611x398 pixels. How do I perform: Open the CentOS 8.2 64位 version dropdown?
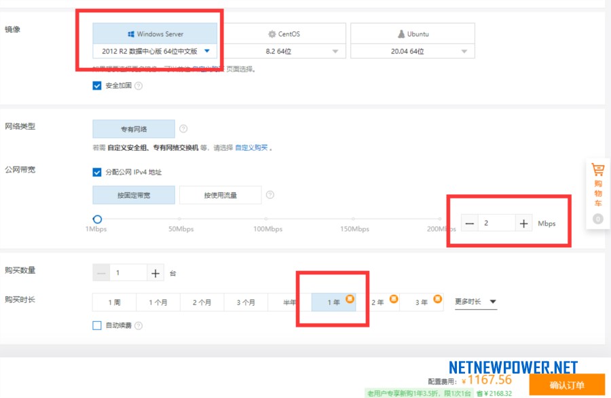coord(284,51)
